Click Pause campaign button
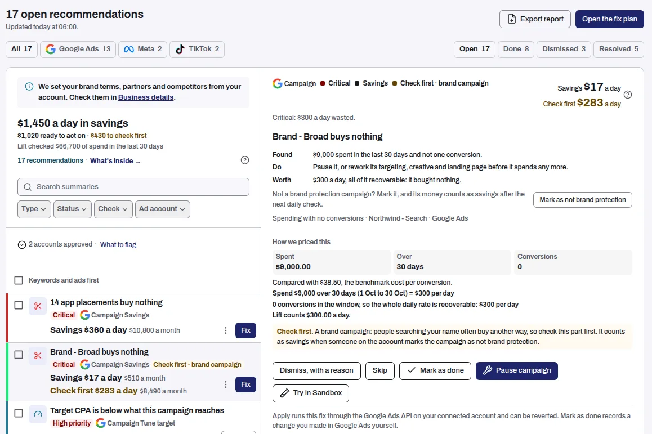This screenshot has height=434, width=652. (517, 371)
